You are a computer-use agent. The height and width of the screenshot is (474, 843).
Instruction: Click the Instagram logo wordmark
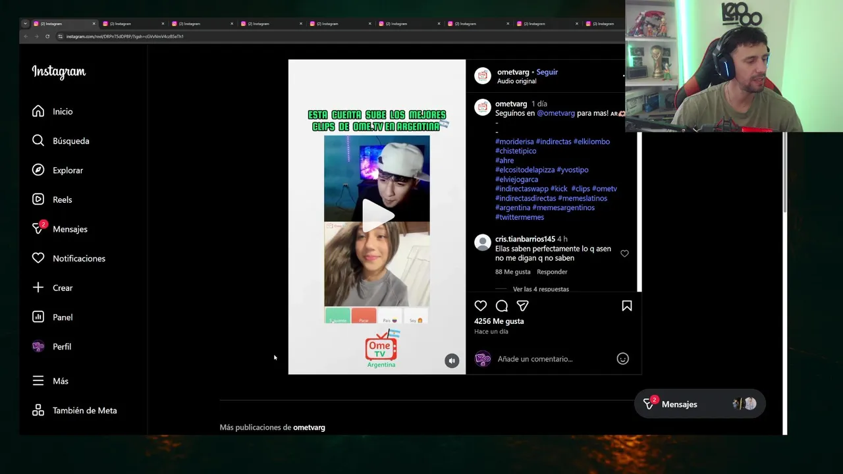tap(59, 72)
